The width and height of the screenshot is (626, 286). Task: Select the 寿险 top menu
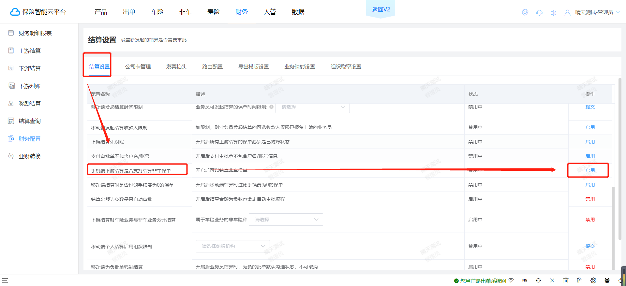[x=214, y=12]
